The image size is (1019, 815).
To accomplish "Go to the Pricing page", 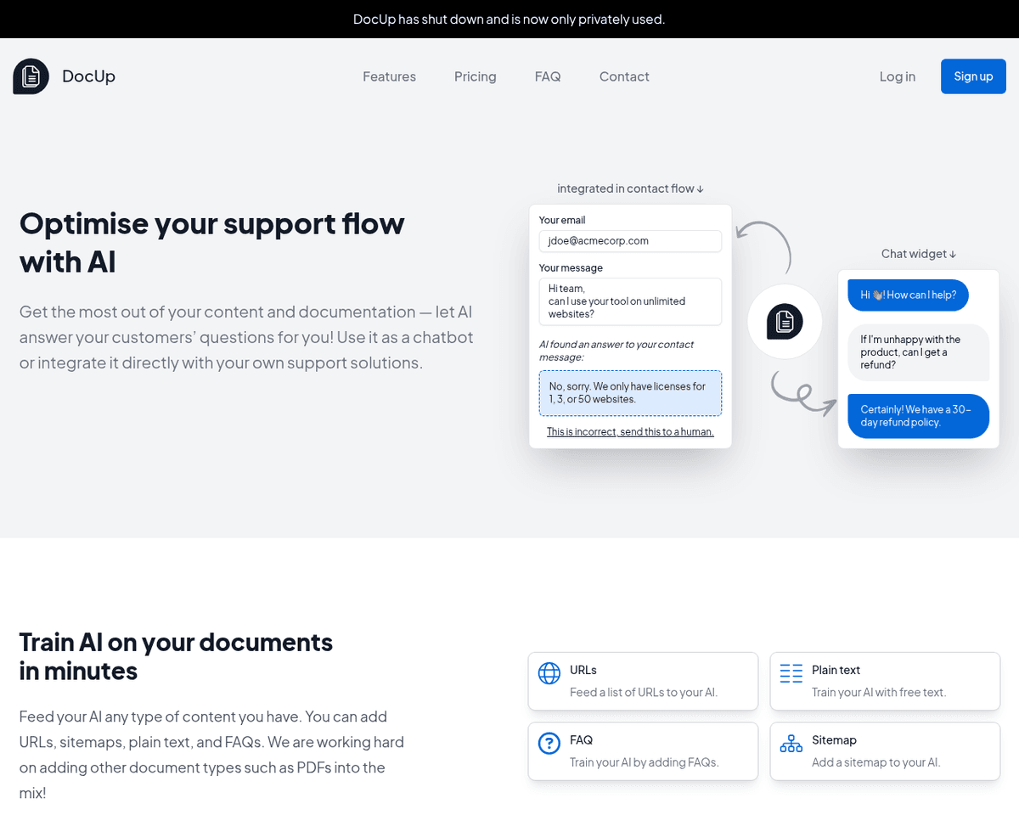I will pos(475,76).
